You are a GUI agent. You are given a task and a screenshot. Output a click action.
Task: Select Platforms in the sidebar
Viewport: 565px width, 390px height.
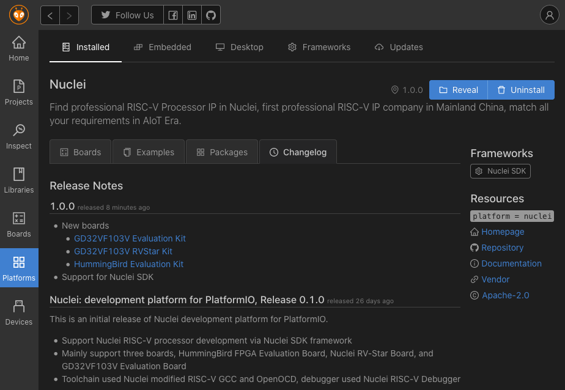(x=19, y=268)
